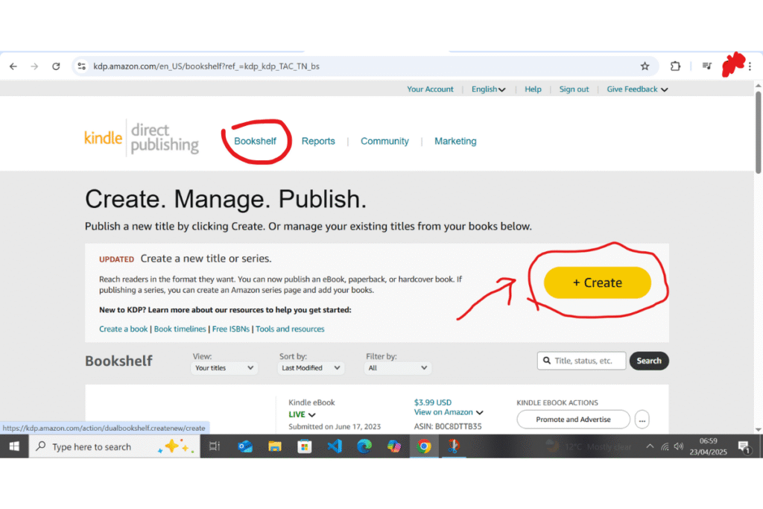This screenshot has height=509, width=763.
Task: Open the Book timelines link
Action: click(x=180, y=329)
